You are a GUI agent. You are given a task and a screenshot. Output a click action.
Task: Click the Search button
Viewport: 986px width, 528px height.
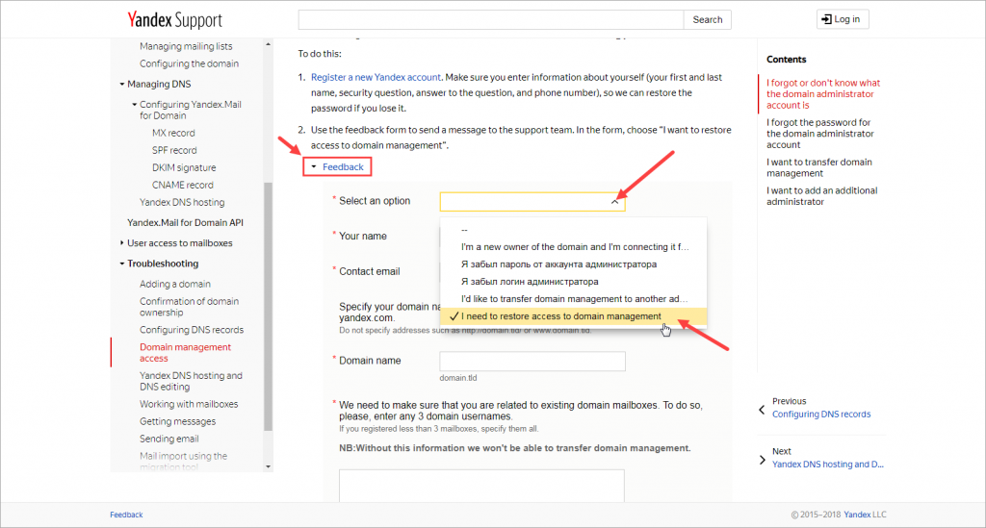708,19
